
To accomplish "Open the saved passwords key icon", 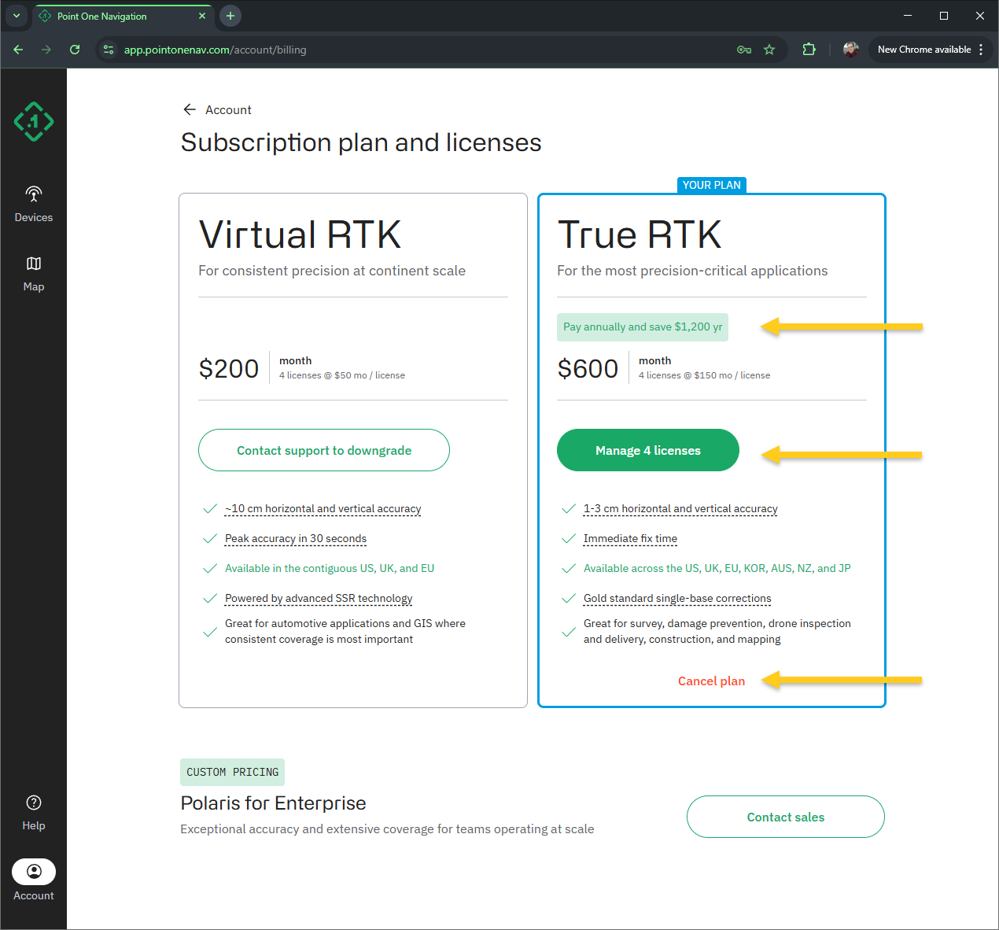I will (x=744, y=50).
